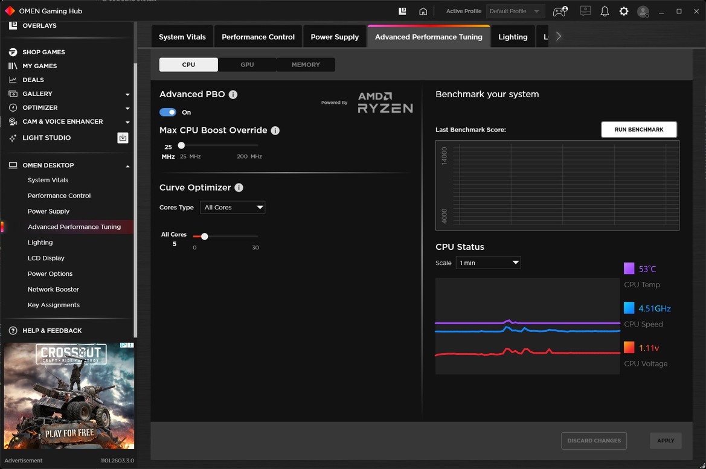
Task: Open sidebar System Vitals entry
Action: click(48, 180)
